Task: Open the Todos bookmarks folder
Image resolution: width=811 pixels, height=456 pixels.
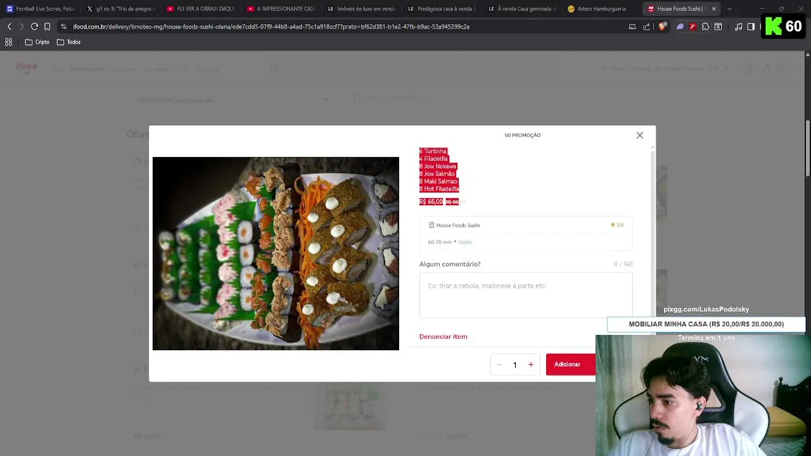Action: pyautogui.click(x=69, y=42)
